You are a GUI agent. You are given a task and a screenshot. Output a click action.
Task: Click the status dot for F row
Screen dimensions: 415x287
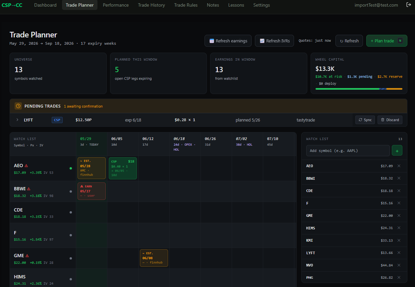(71, 235)
